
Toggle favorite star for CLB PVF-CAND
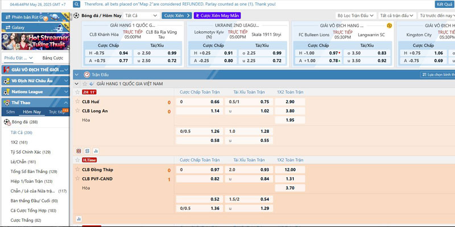point(77,178)
